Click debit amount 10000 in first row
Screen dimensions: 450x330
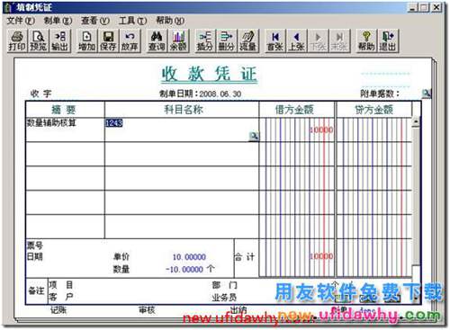(x=321, y=129)
